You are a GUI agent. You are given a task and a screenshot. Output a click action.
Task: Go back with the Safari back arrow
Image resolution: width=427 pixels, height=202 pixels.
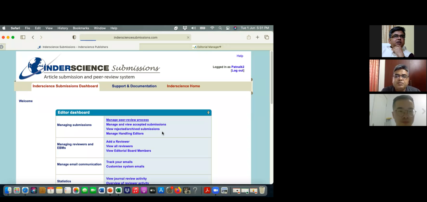click(x=33, y=37)
